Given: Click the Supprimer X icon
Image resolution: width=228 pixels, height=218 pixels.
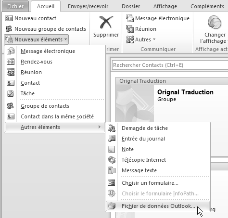Looking at the screenshot, I should [106, 22].
